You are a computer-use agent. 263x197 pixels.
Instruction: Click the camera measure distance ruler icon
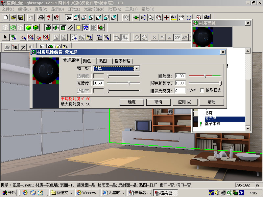tap(174, 17)
